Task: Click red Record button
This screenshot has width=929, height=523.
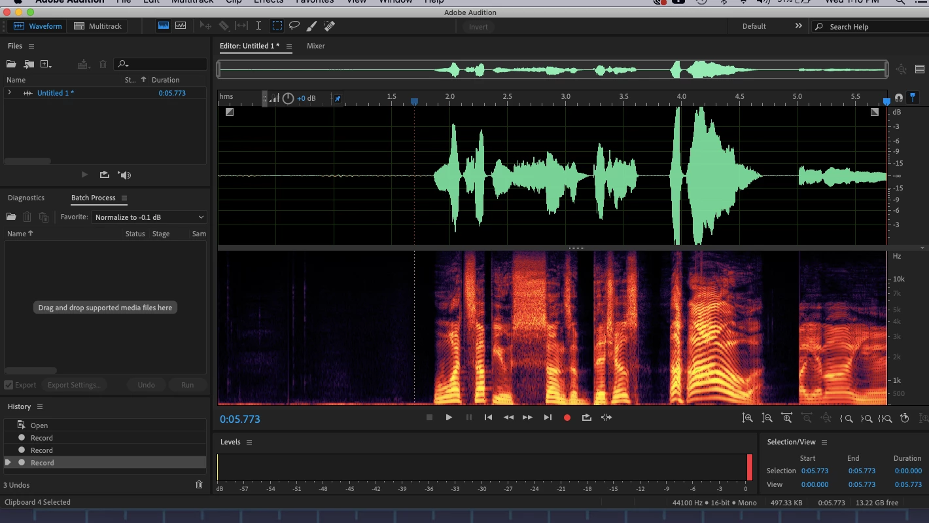Action: coord(567,418)
